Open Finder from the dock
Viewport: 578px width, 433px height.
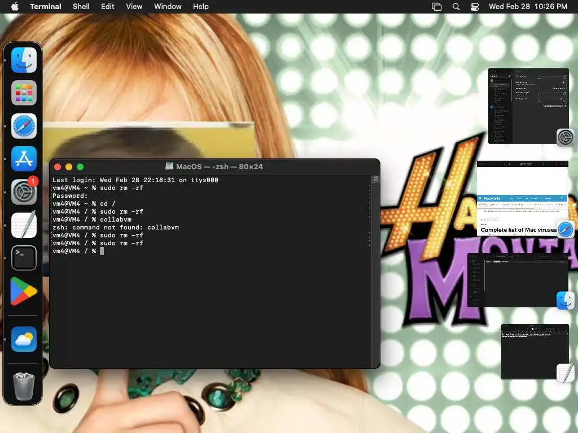pos(24,60)
